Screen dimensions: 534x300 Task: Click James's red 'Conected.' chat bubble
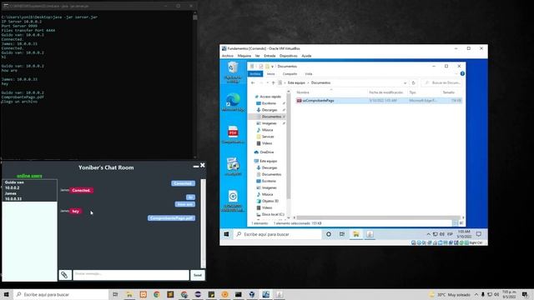click(81, 191)
